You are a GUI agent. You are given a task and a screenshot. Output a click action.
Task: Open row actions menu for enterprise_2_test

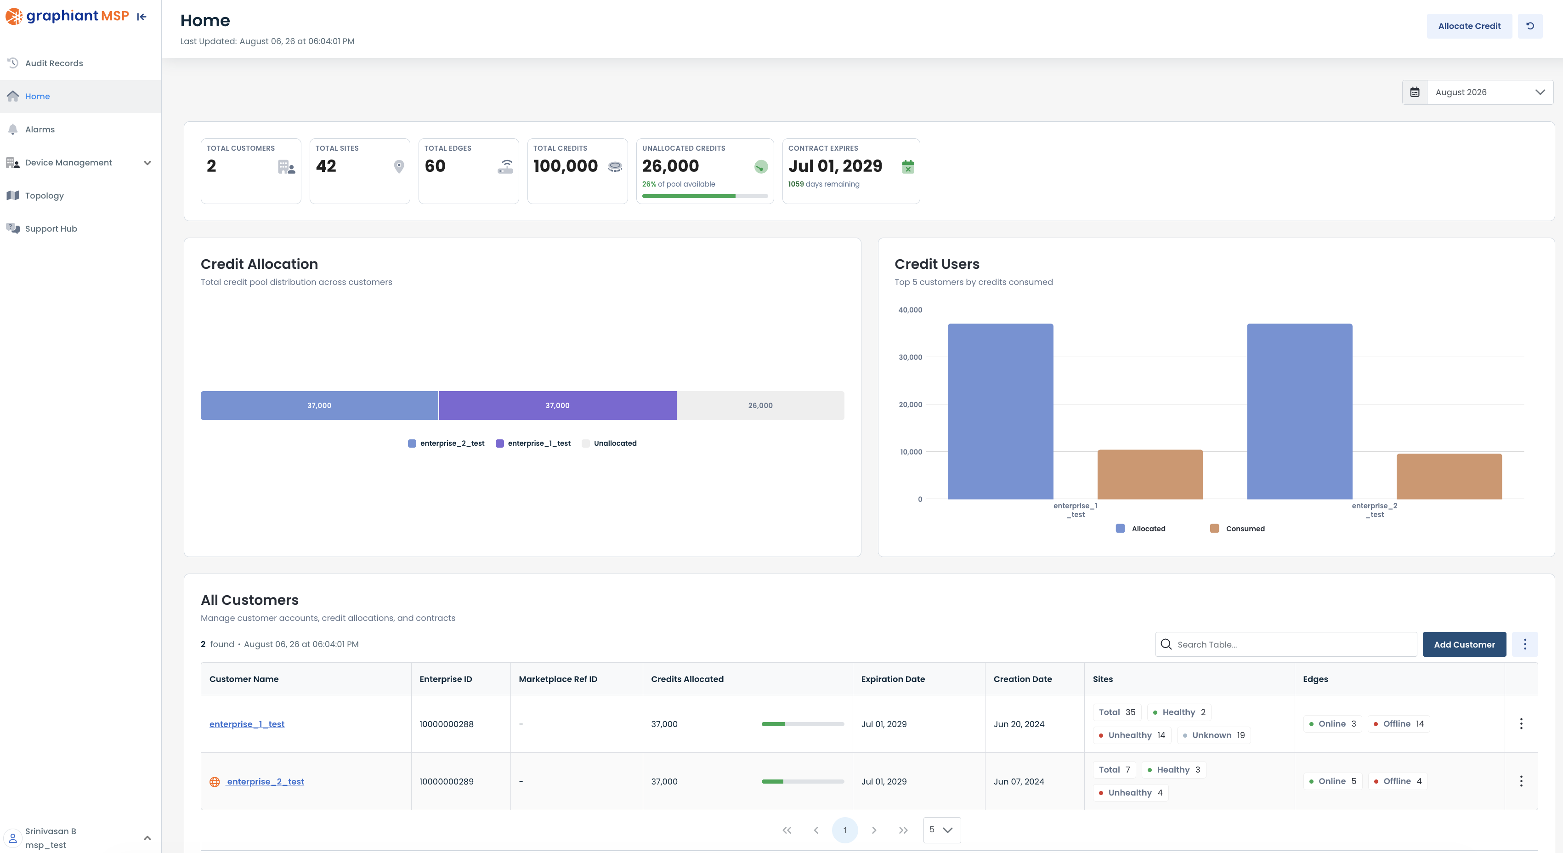[1521, 781]
